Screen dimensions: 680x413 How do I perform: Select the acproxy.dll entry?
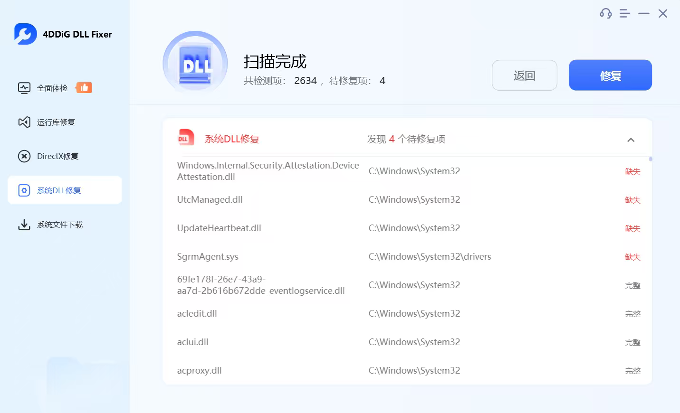(408, 371)
